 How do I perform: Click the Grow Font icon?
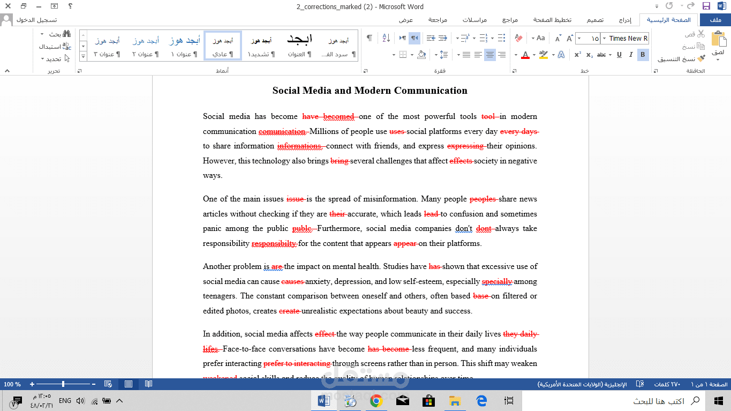tap(570, 38)
